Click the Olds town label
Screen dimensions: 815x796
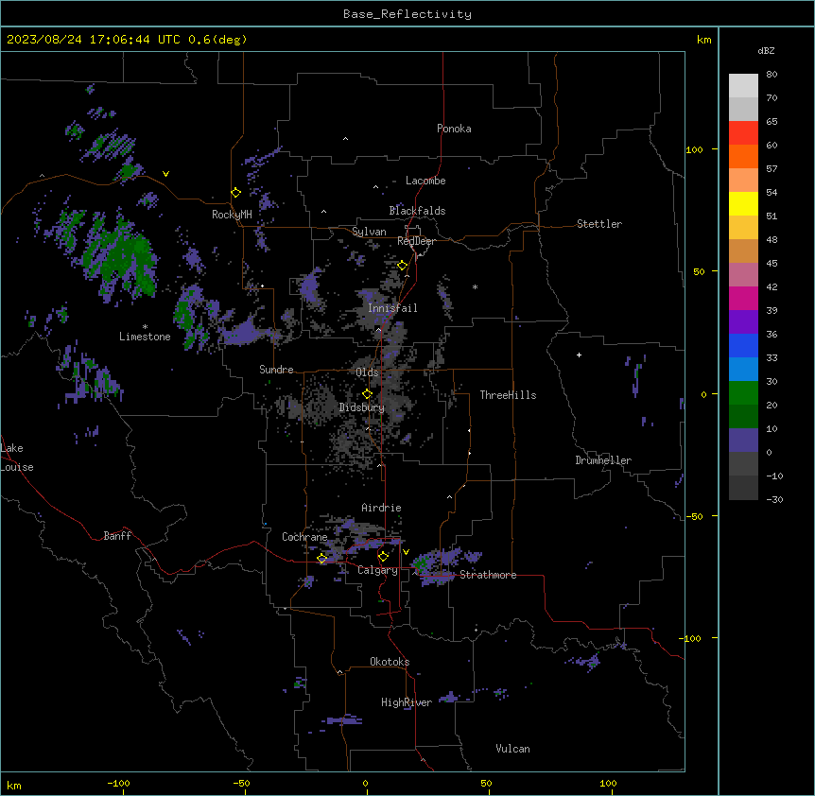click(367, 372)
